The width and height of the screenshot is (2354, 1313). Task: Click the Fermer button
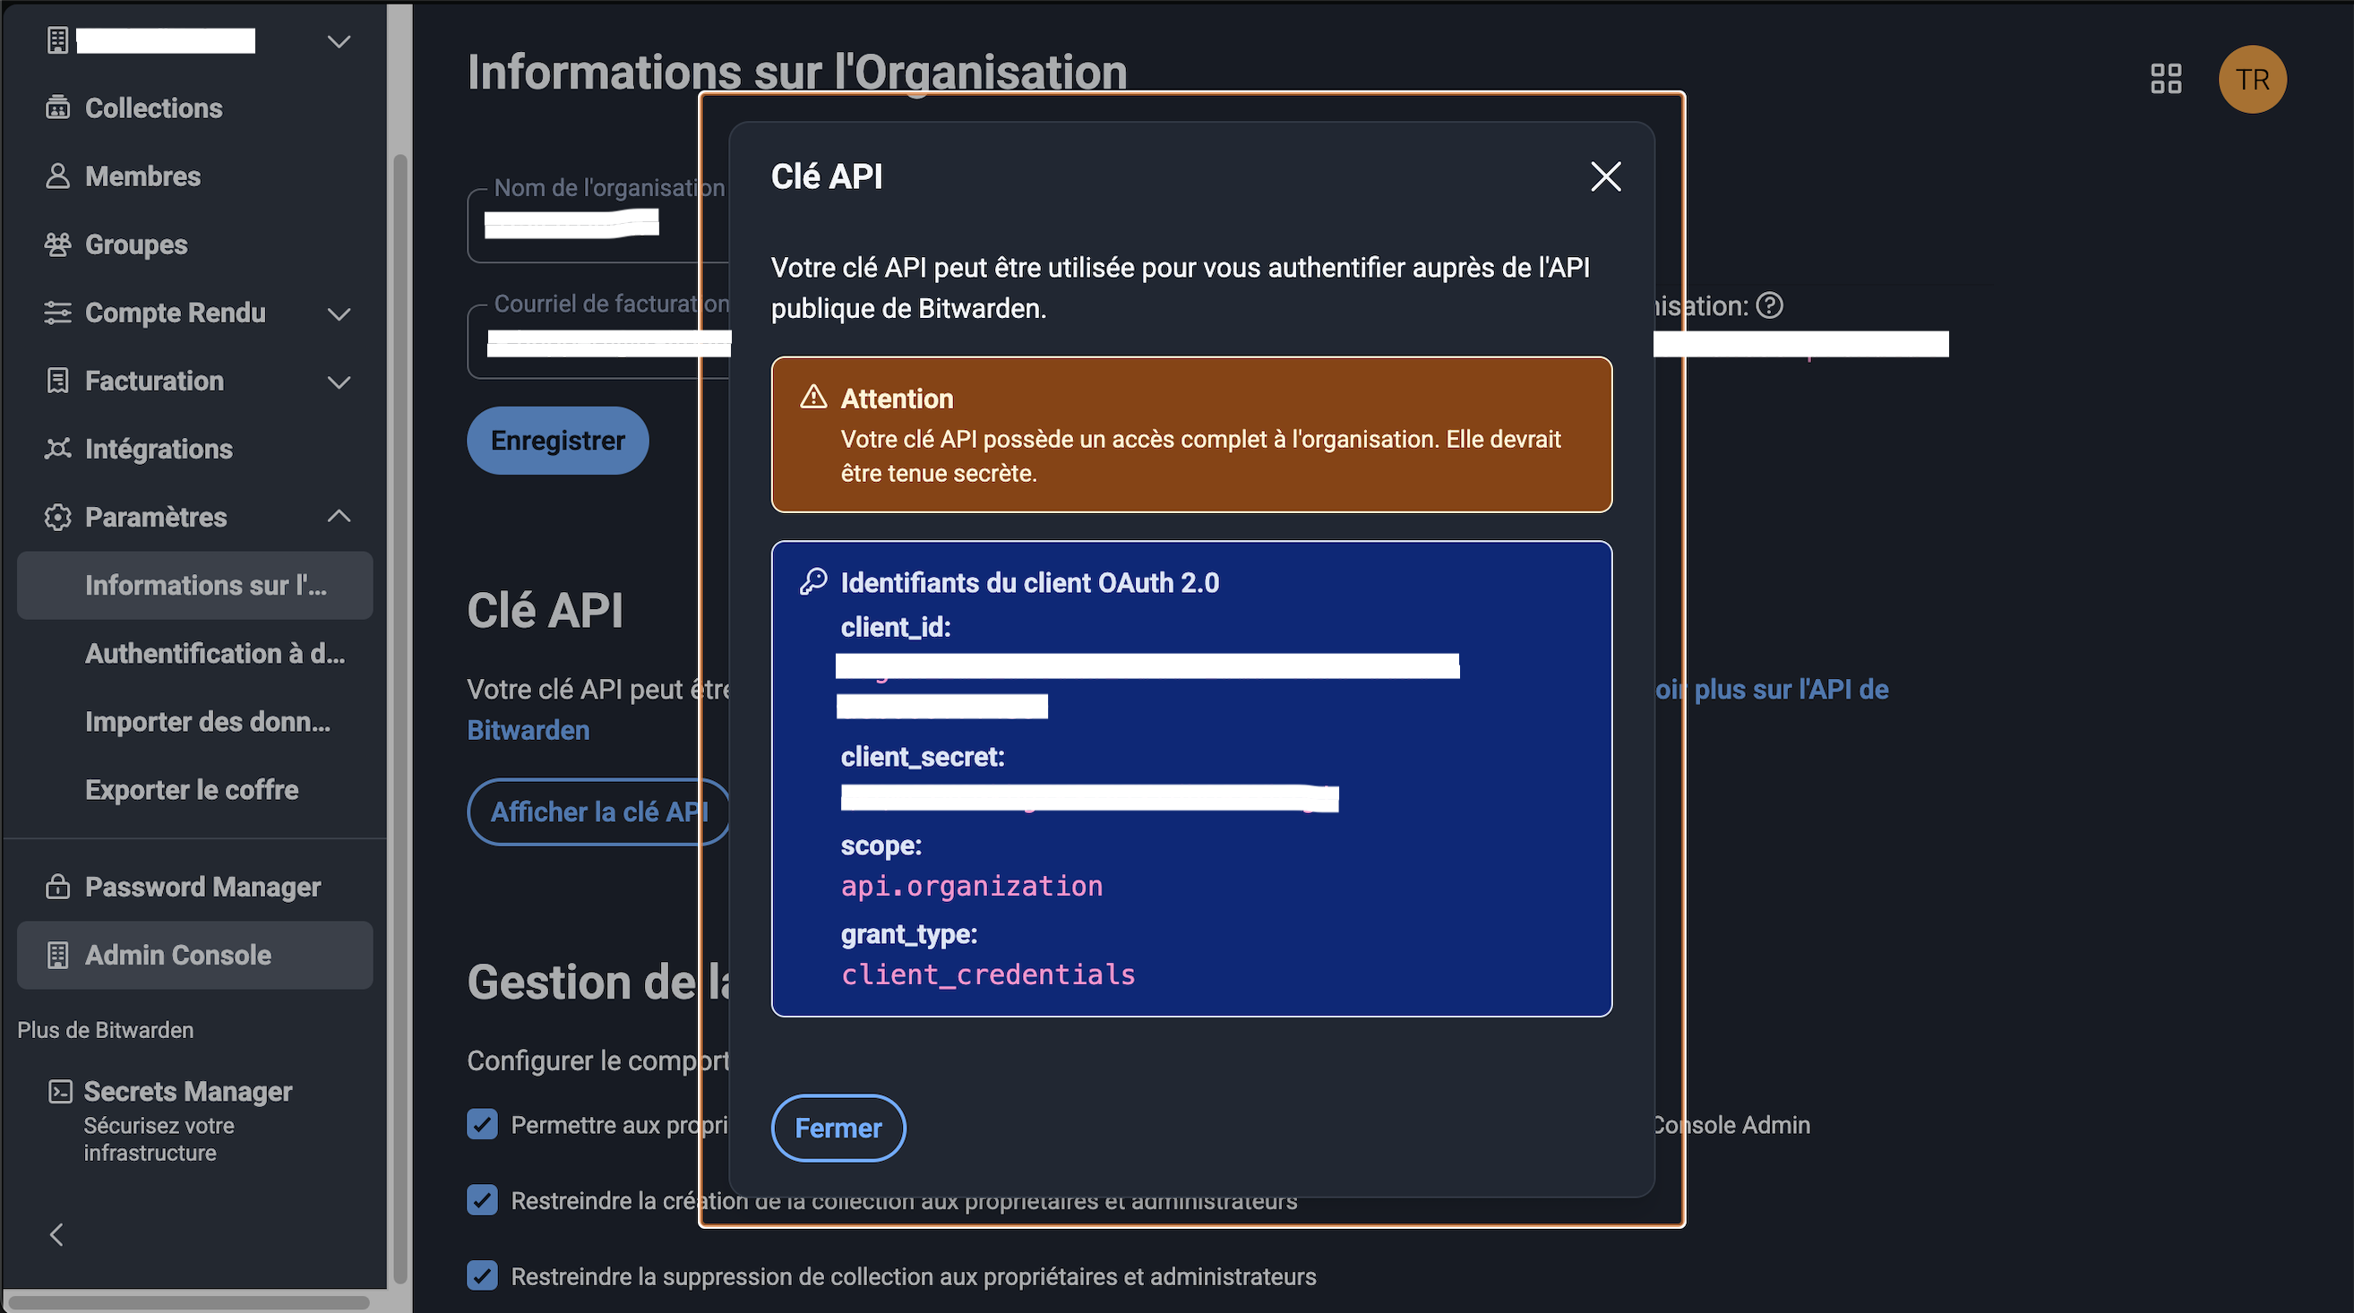pyautogui.click(x=838, y=1128)
